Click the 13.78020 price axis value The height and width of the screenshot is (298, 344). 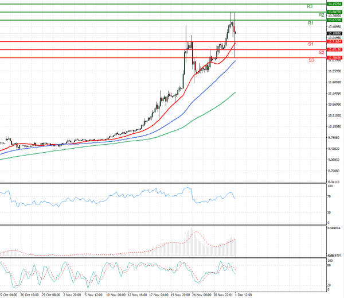[x=335, y=16]
